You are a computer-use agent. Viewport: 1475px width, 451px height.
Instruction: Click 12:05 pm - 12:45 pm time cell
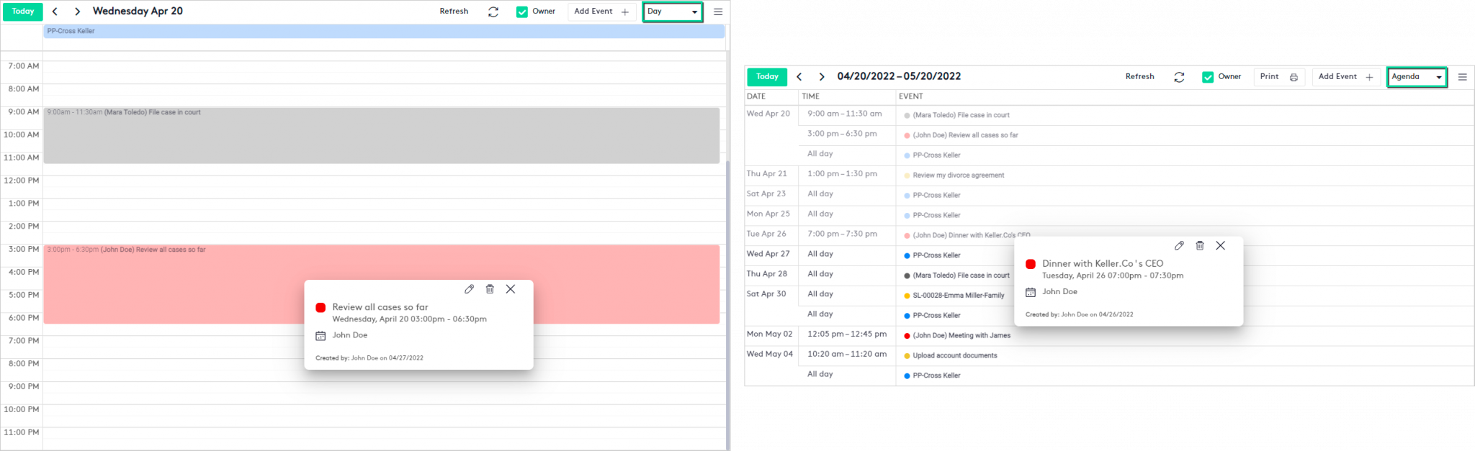(x=847, y=334)
